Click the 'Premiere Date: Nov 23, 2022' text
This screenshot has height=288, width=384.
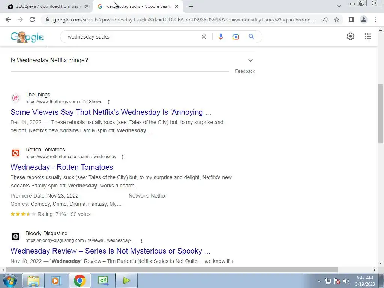click(44, 196)
